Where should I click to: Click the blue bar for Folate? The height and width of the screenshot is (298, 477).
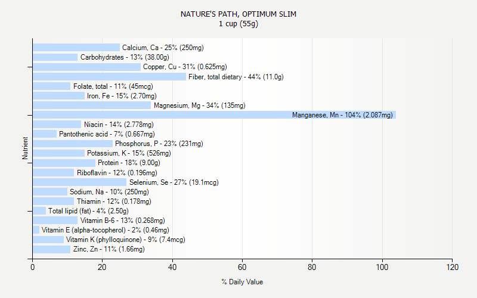coord(52,86)
